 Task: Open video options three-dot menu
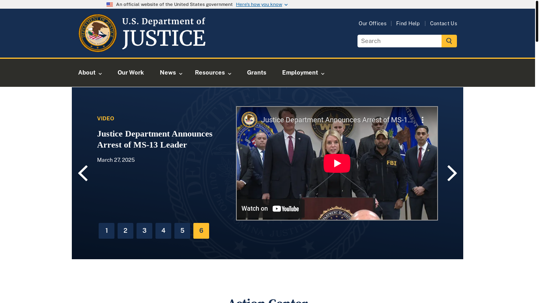(x=422, y=120)
